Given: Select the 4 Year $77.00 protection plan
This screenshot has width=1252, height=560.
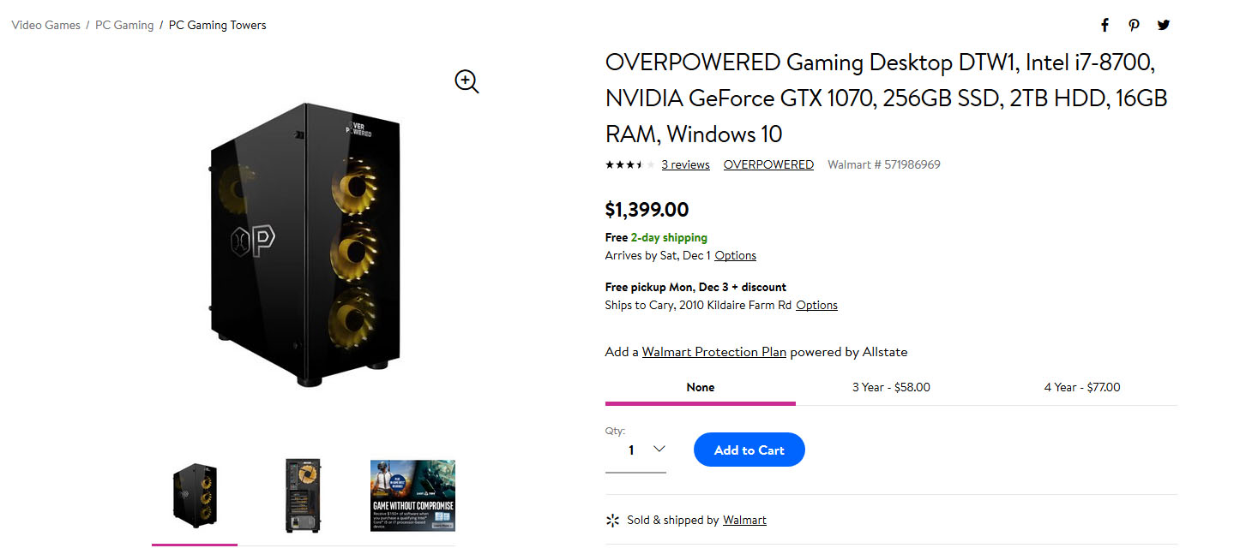Looking at the screenshot, I should click(1082, 387).
